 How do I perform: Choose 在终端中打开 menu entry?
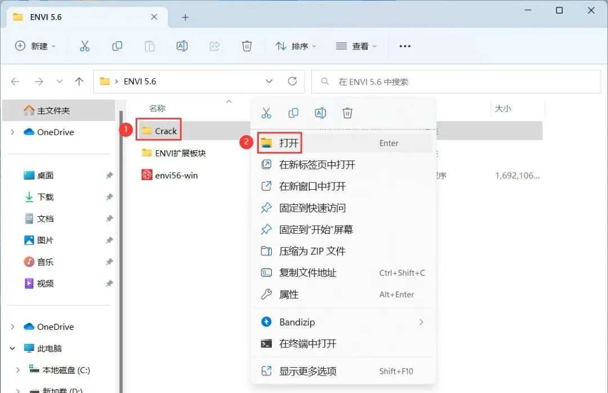coord(343,343)
